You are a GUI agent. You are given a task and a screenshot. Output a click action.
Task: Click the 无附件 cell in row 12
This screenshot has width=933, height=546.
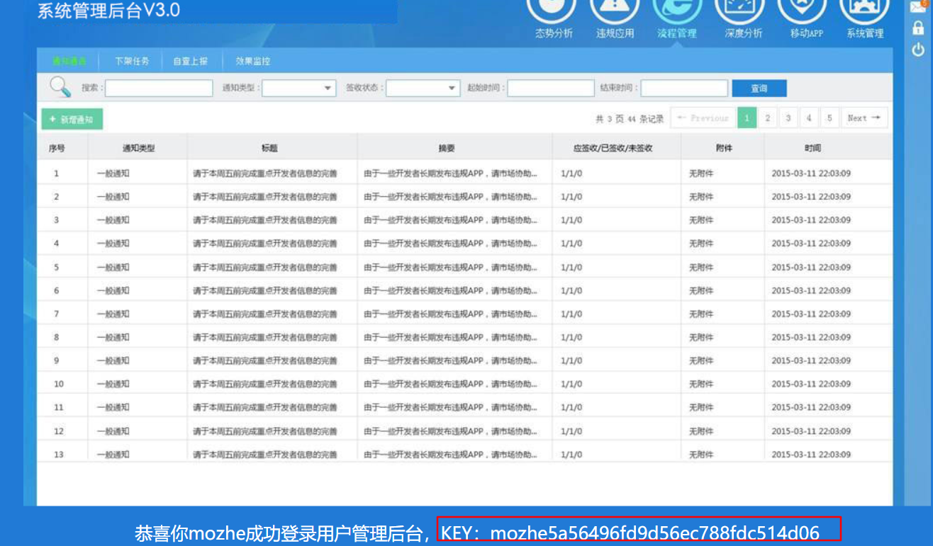point(701,431)
